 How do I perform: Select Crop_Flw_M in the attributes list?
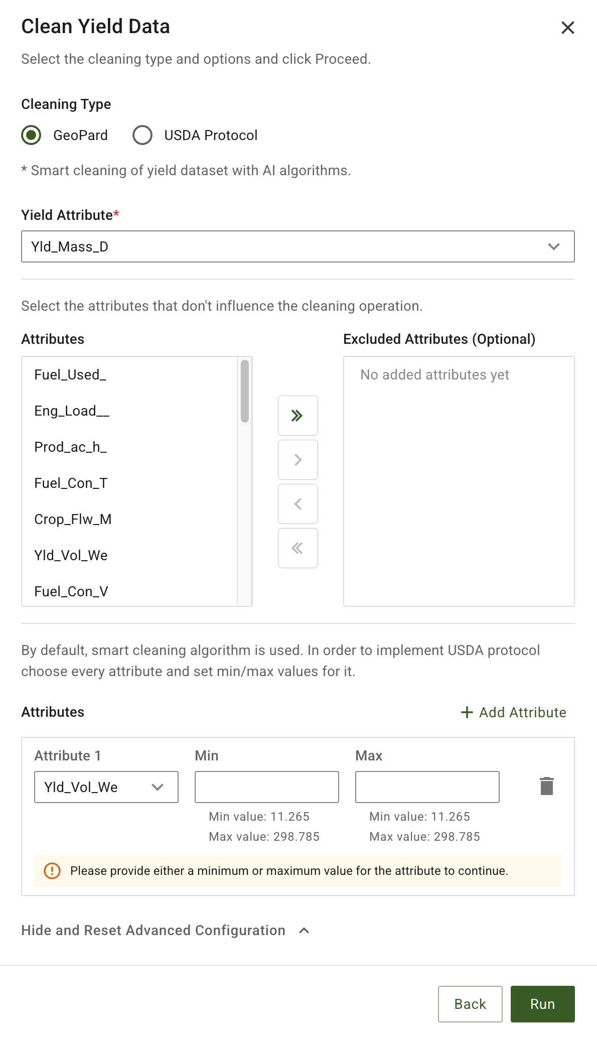(73, 519)
